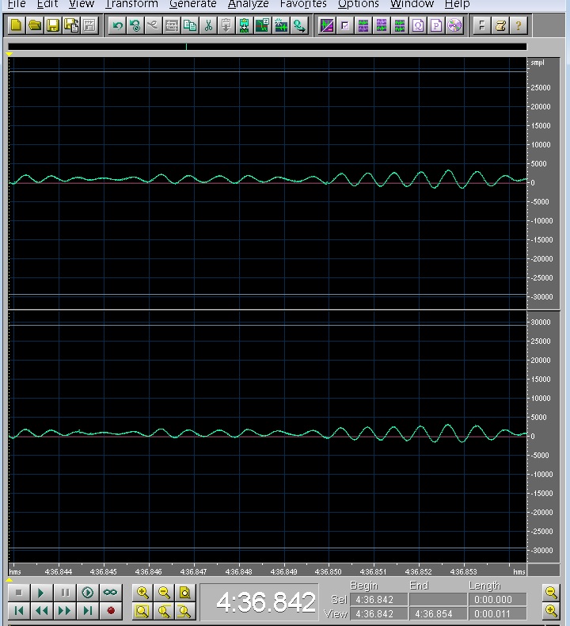Click the Save floppy disk icon
The height and width of the screenshot is (626, 570).
53,25
